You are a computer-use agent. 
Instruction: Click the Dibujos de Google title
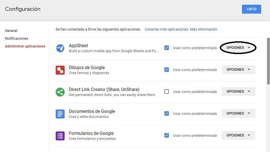87,67
